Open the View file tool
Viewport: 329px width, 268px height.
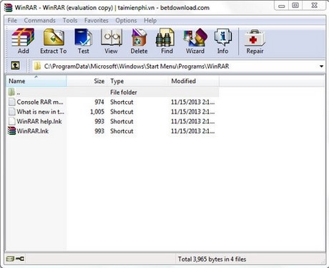[x=111, y=41]
